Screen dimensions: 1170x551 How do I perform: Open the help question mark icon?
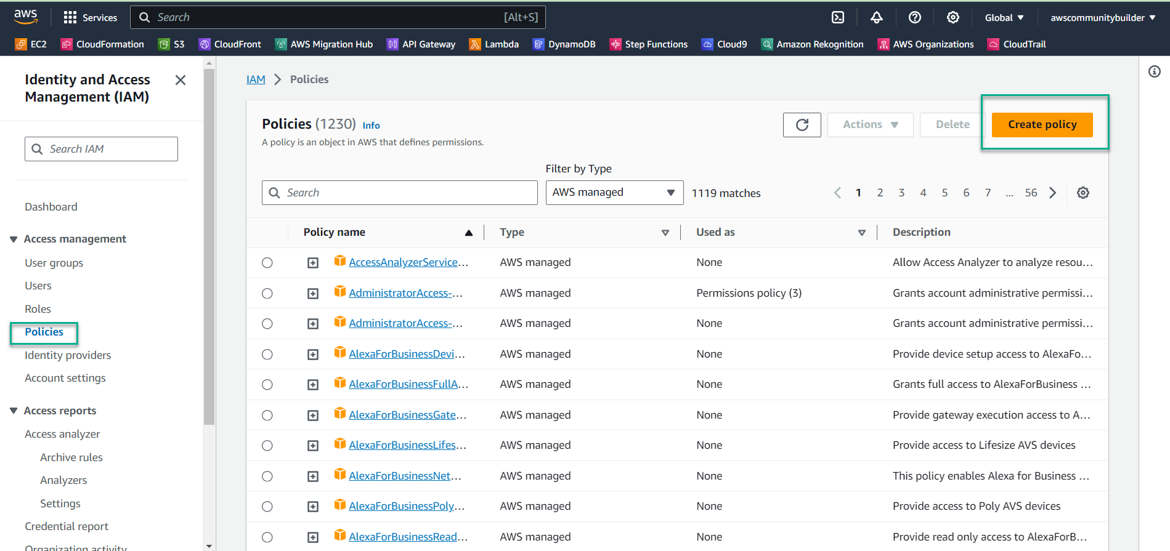(915, 17)
